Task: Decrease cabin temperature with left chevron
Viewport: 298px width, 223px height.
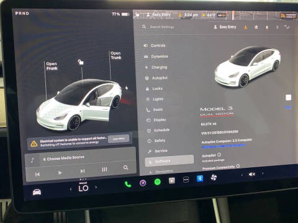Action: point(71,189)
